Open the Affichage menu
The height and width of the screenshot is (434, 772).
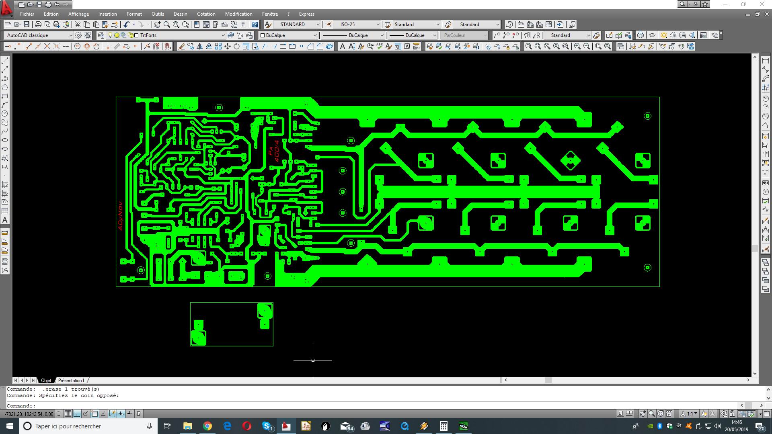(78, 14)
